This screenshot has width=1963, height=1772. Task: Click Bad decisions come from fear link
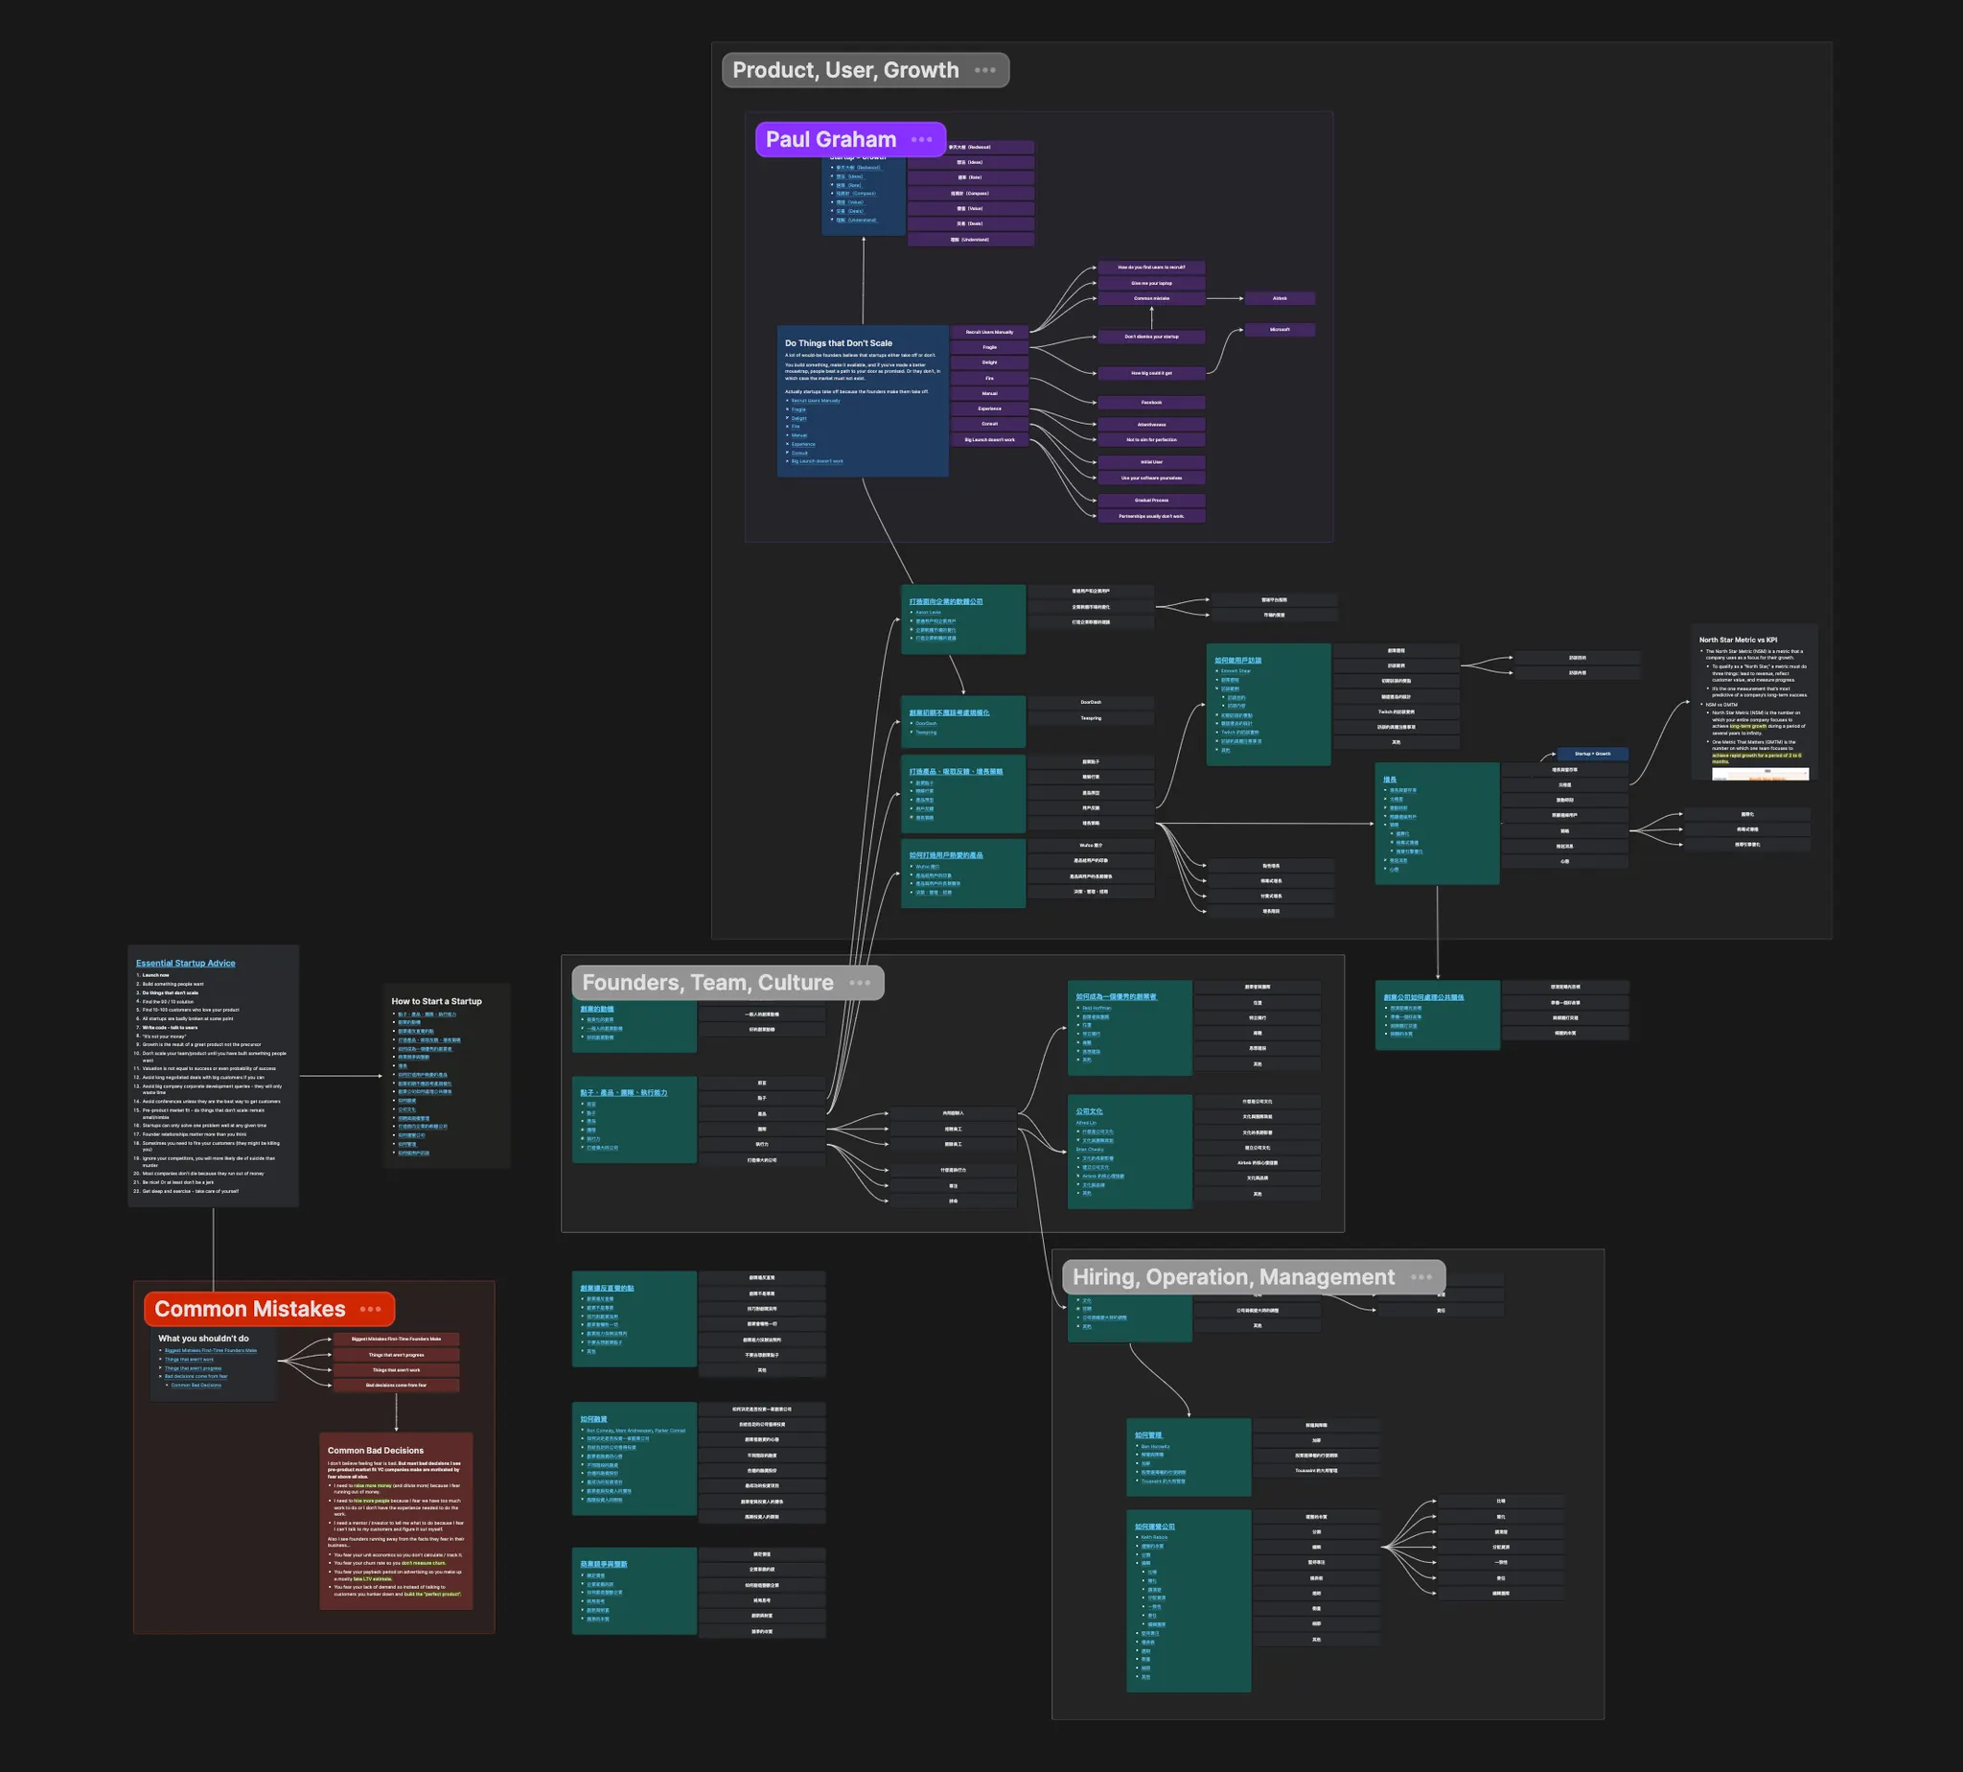tap(196, 1377)
